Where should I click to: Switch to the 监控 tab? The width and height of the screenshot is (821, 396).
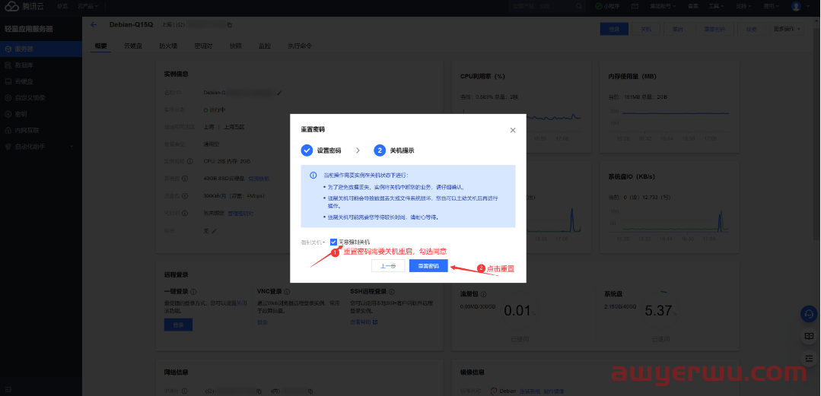265,46
